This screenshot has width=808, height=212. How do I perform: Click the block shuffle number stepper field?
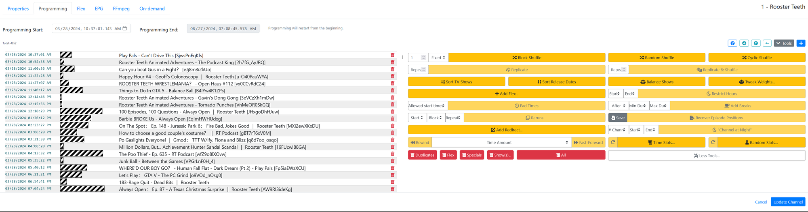tap(417, 58)
